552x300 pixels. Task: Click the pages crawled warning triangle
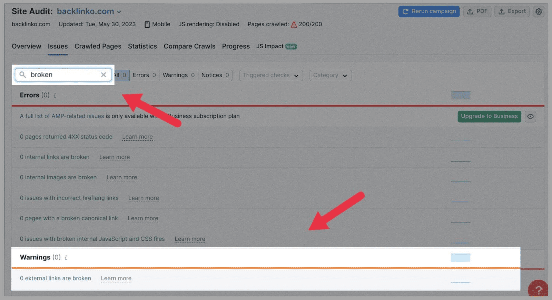(x=294, y=24)
